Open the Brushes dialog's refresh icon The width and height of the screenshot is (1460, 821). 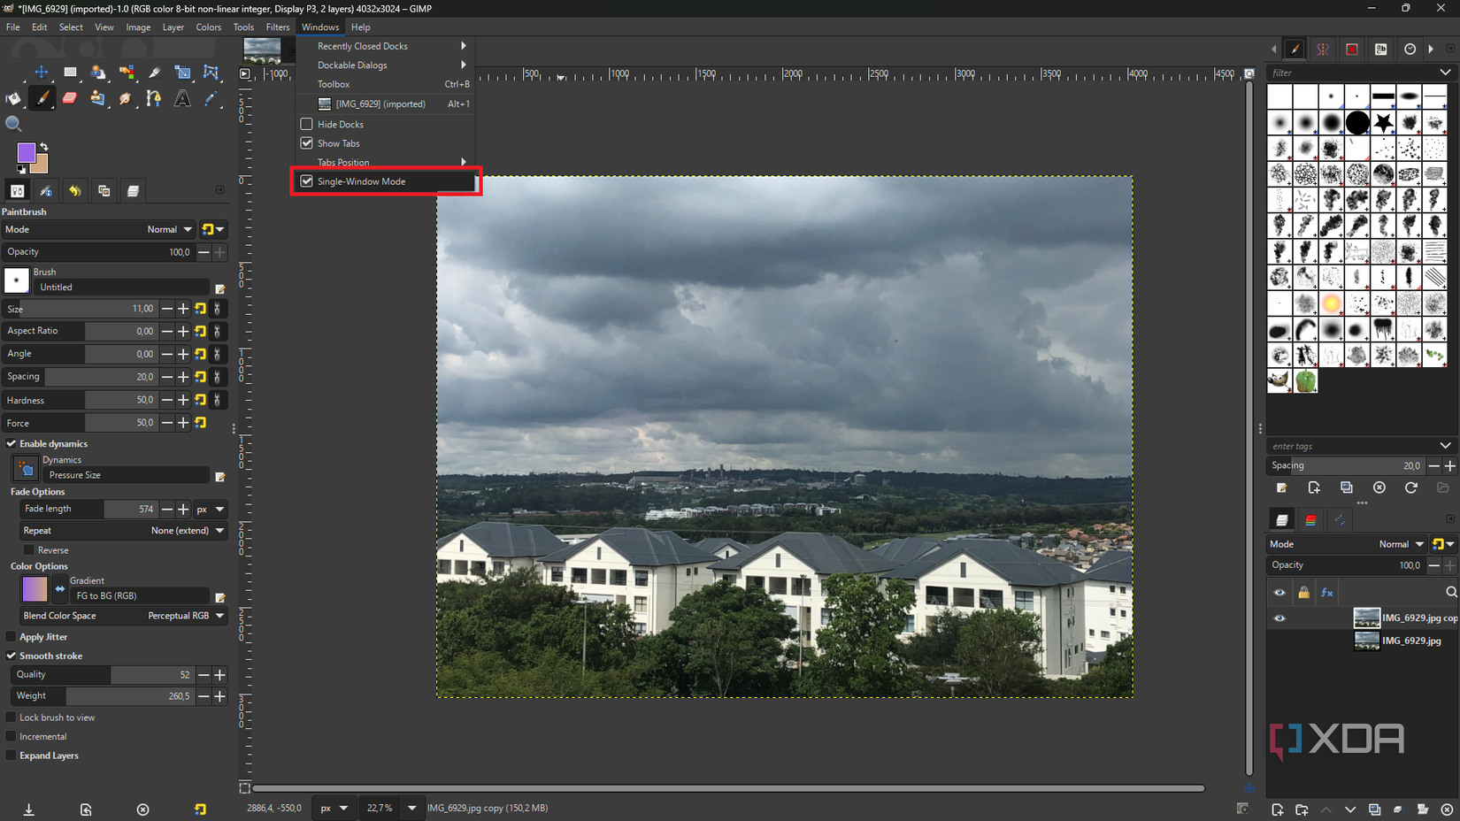pos(1411,487)
